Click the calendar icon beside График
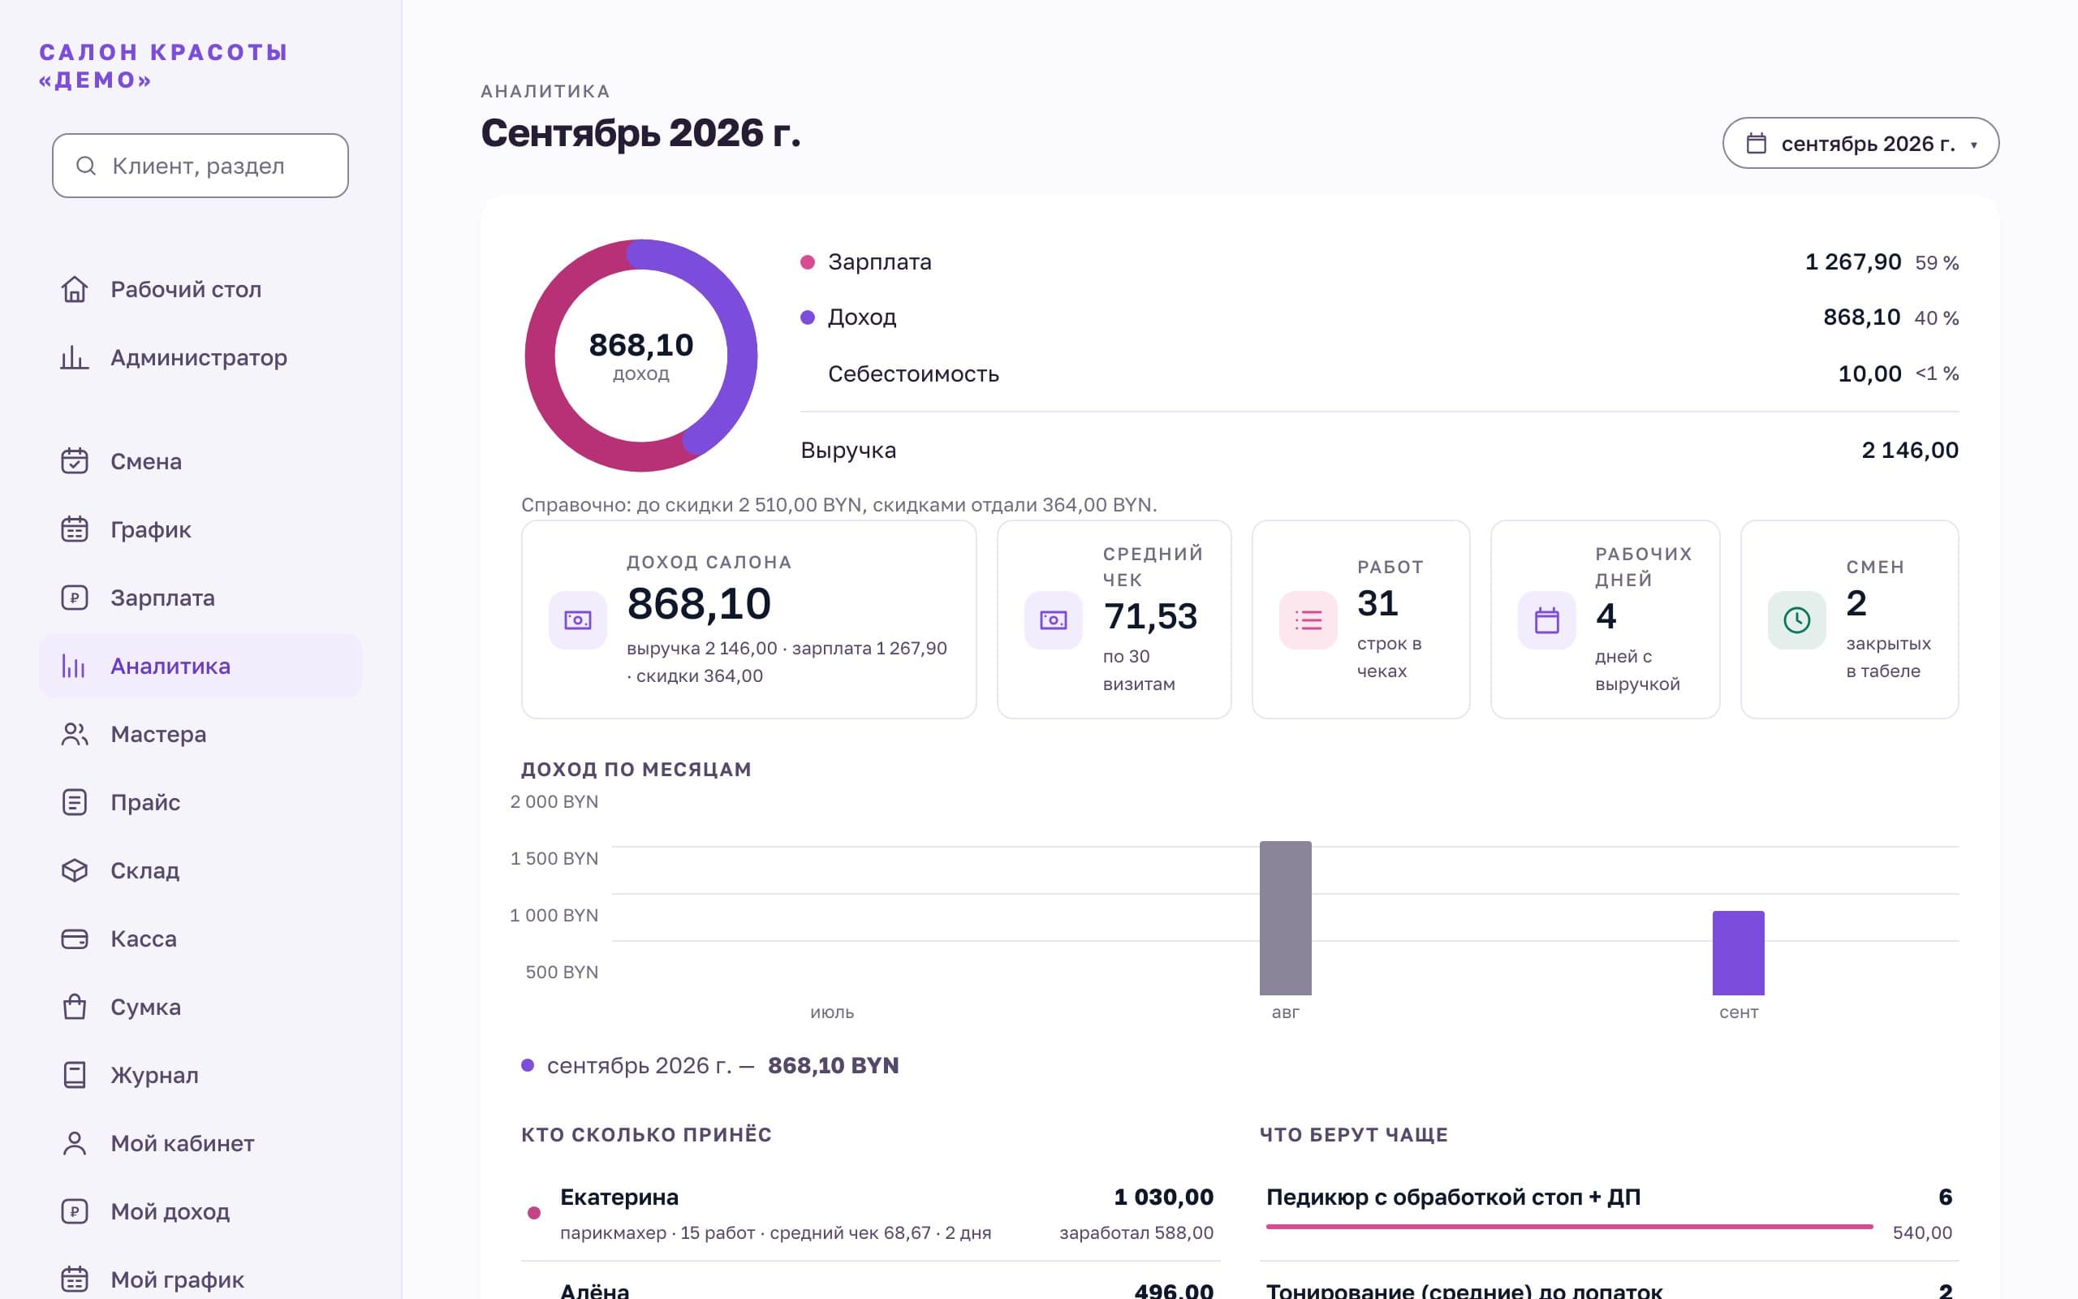The image size is (2078, 1299). 75,529
